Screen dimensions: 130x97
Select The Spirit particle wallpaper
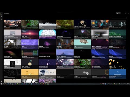point(82,74)
